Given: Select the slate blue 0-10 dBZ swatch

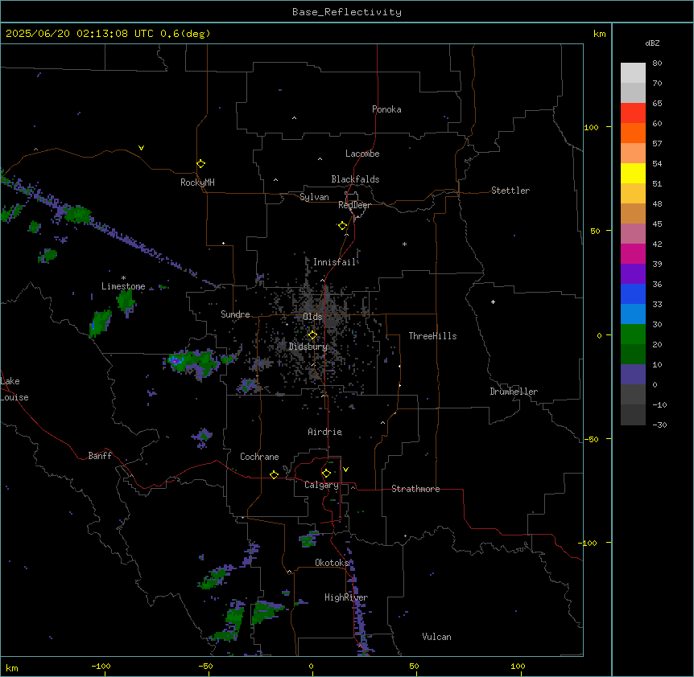Looking at the screenshot, I should click(633, 375).
